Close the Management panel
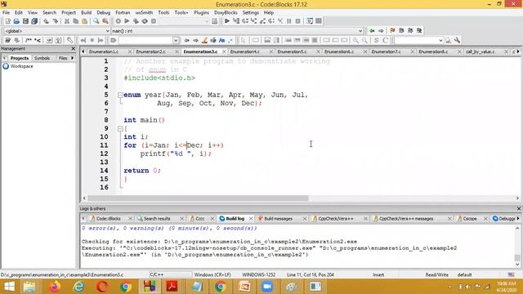Image resolution: width=523 pixels, height=294 pixels. click(74, 49)
